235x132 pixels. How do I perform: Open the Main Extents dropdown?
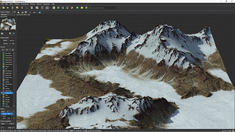(x=5, y=15)
